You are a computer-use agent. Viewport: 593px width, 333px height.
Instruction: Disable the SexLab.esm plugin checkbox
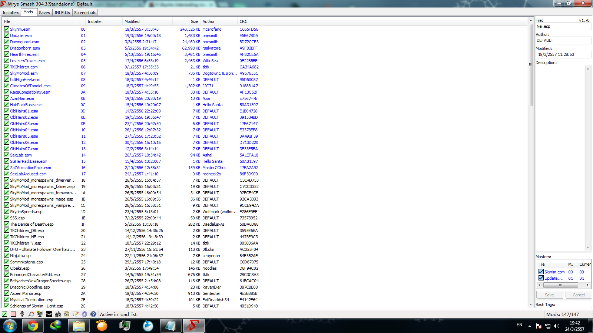click(x=7, y=155)
